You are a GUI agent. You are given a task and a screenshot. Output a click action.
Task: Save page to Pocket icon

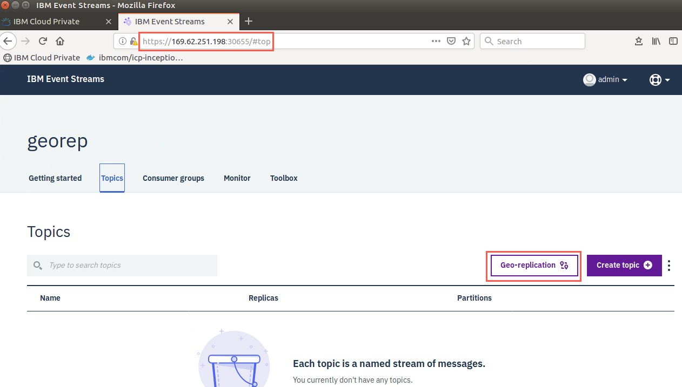[451, 41]
